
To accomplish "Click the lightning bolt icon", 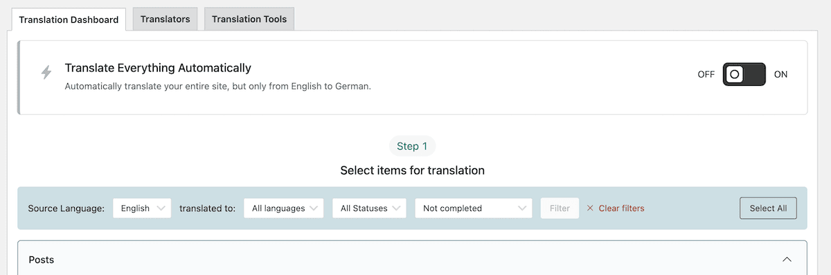I will 46,72.
